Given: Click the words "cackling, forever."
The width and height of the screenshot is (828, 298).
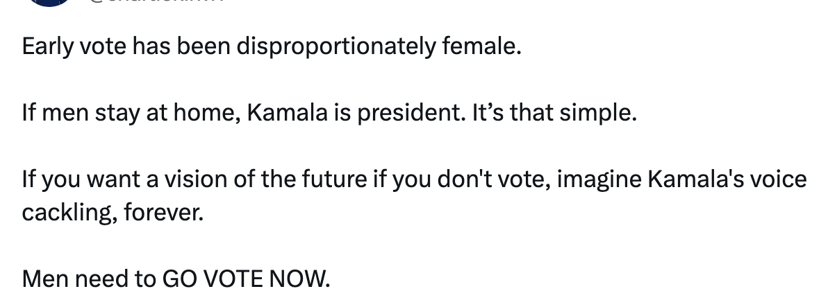Looking at the screenshot, I should coord(113,212).
